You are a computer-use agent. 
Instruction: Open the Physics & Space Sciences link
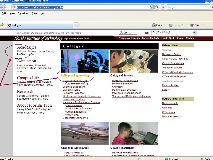coord(127,93)
